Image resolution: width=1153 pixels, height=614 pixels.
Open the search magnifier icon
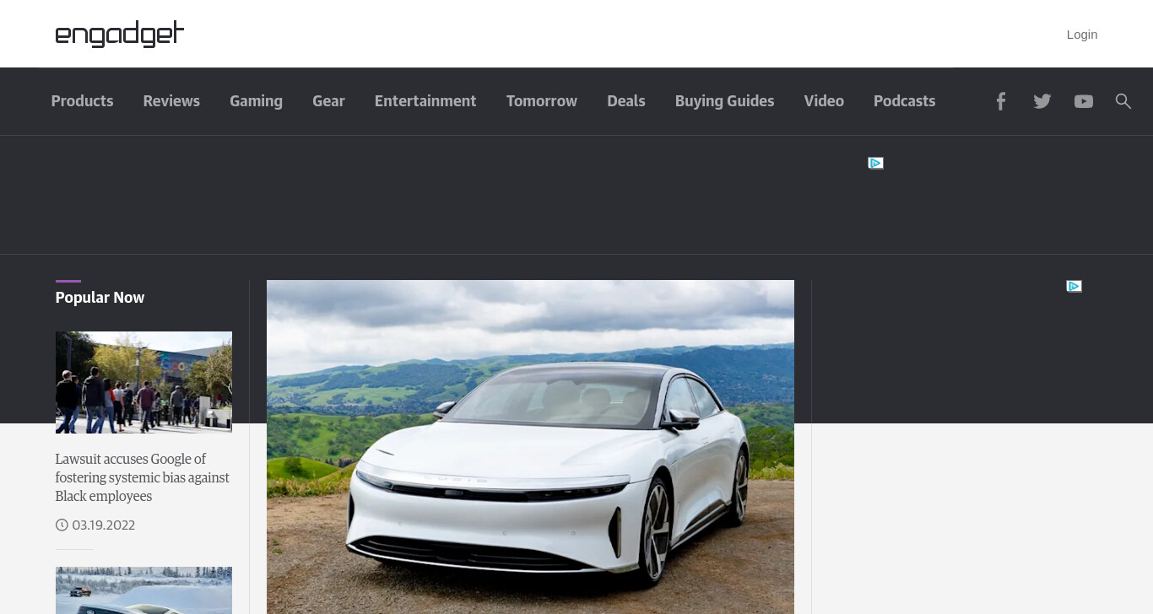click(1123, 101)
